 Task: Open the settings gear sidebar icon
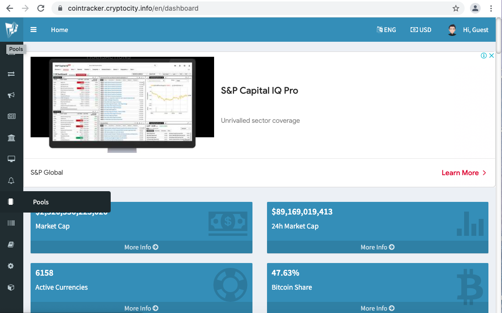(11, 266)
